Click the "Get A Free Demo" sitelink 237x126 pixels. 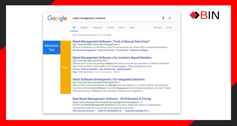(106, 50)
